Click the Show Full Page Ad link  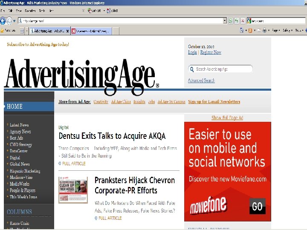click(x=227, y=118)
